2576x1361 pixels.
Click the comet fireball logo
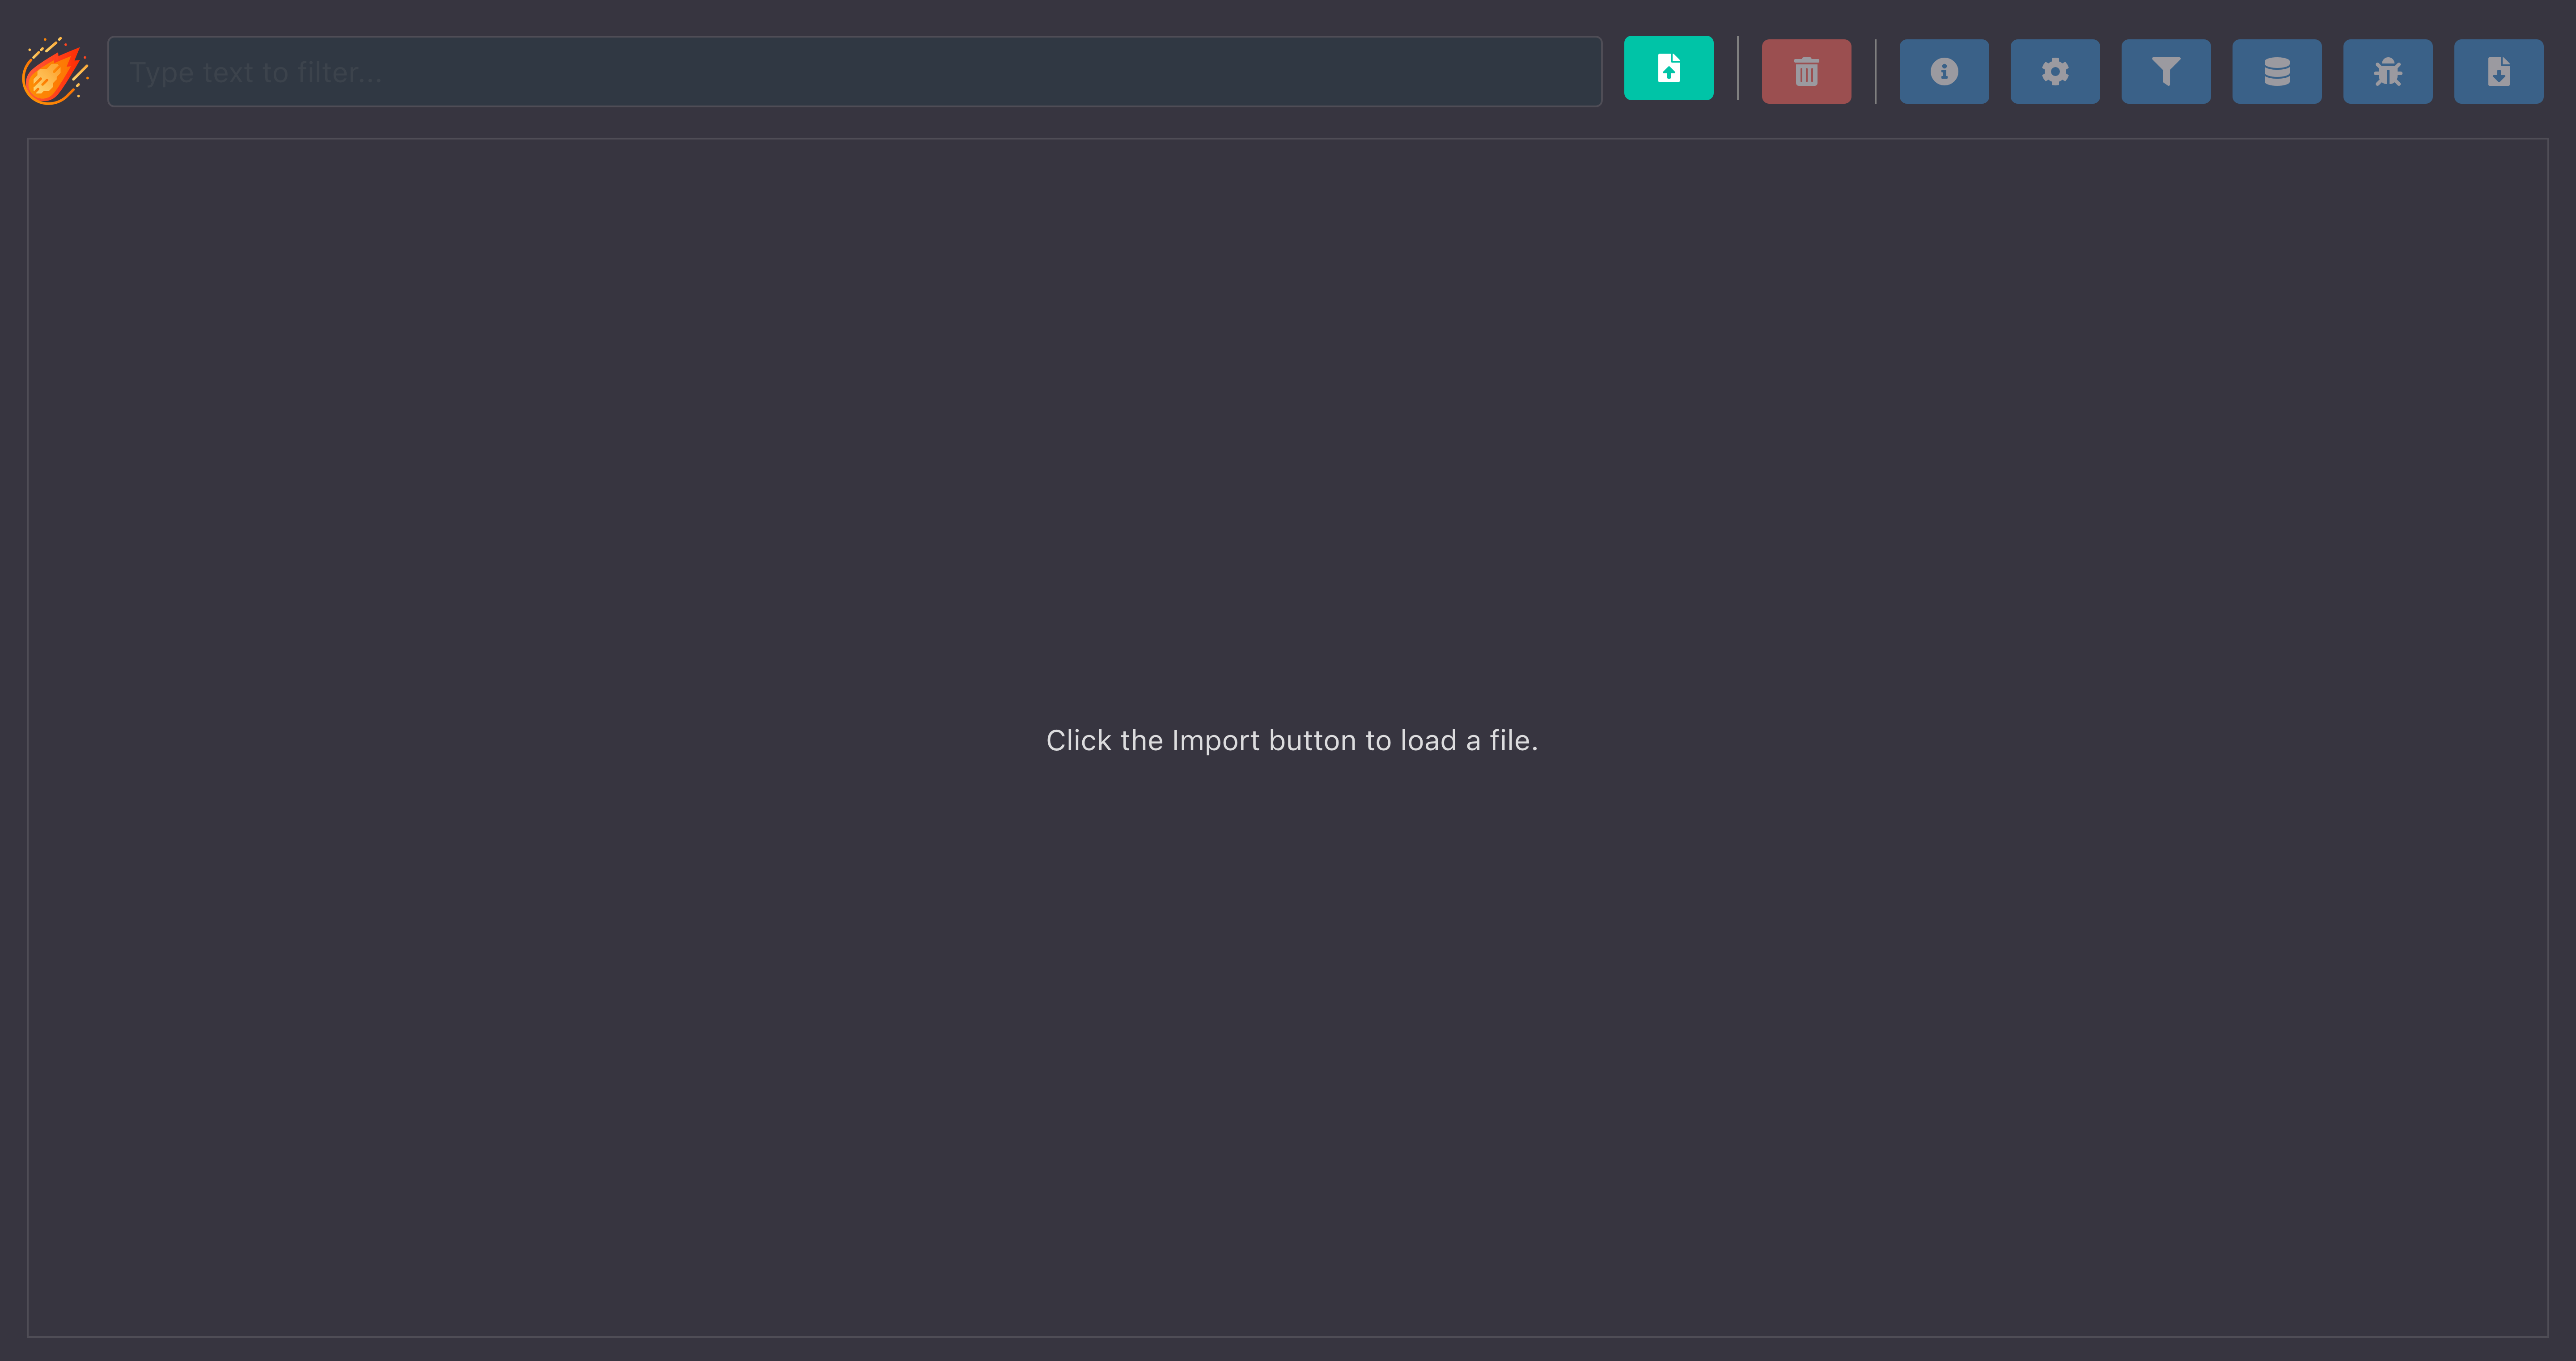tap(55, 71)
